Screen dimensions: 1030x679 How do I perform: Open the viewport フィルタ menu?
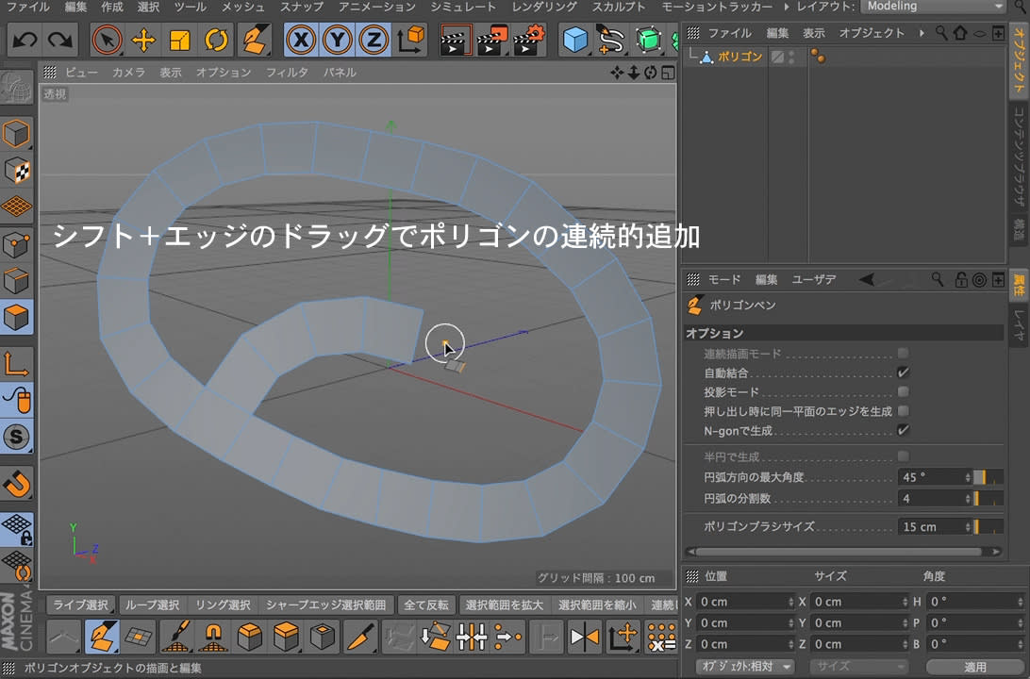pos(287,72)
